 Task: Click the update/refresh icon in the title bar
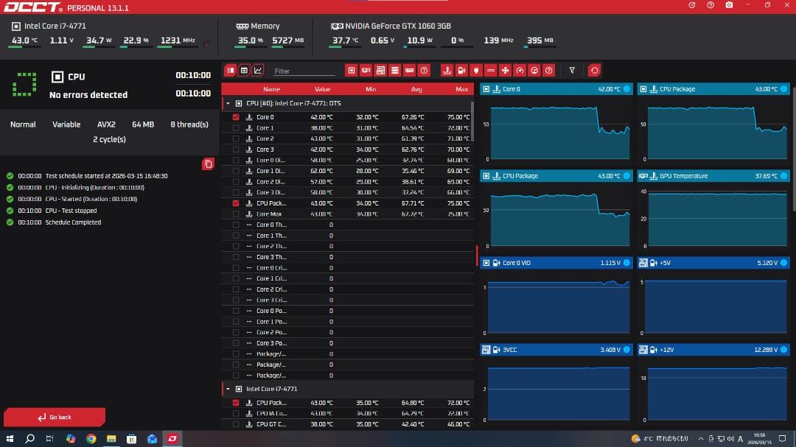tap(692, 5)
